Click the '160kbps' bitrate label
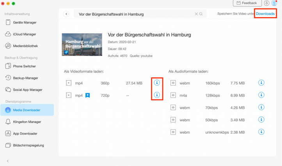 point(213,83)
